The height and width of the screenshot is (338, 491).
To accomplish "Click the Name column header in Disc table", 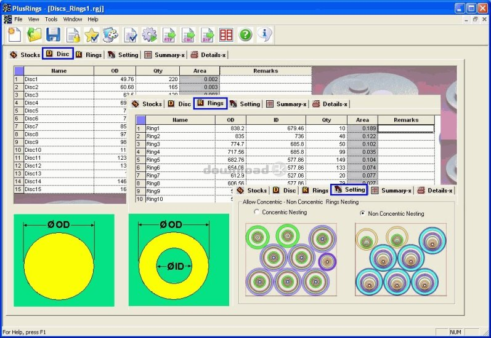I will [x=59, y=71].
